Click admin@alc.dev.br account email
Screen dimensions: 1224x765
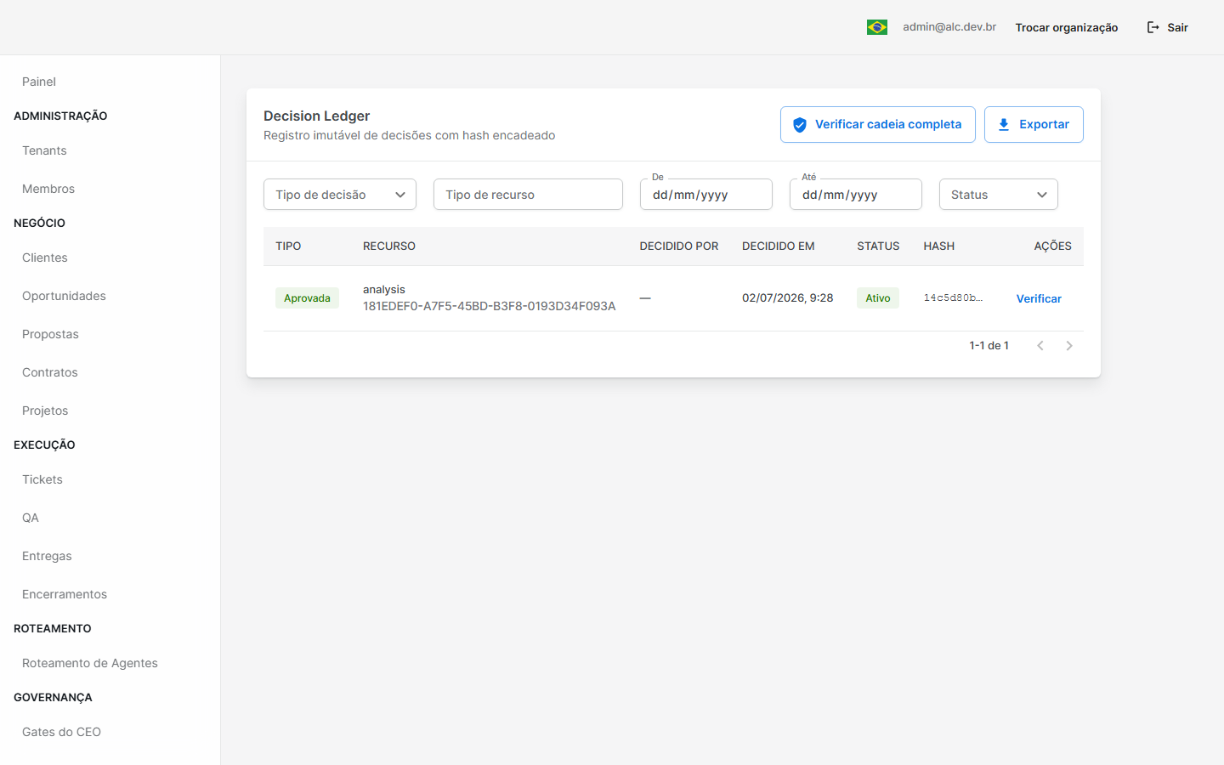(x=949, y=27)
